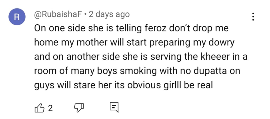Click the line starting "home my mother"

134,43
